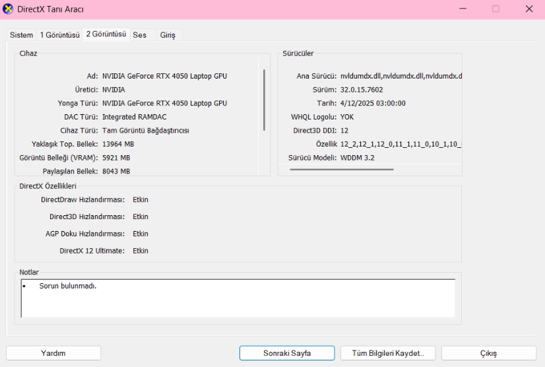Click the Özellik levels value 12_2,12_1
This screenshot has width=545, height=367.
tap(401, 144)
